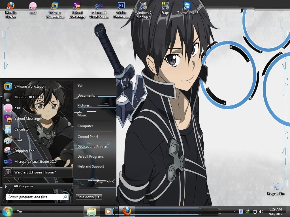Open Windows Explorer from the taskbar
Viewport: 290px width, 217px height.
(92, 211)
